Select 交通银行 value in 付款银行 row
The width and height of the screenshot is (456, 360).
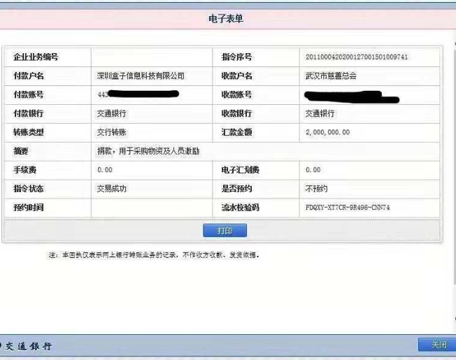tap(112, 113)
